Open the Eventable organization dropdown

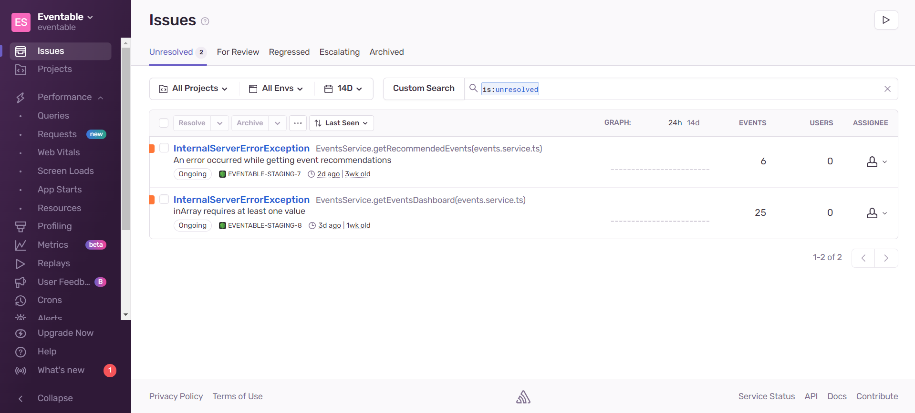pyautogui.click(x=65, y=17)
